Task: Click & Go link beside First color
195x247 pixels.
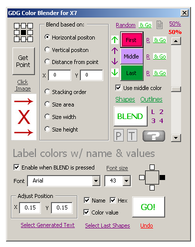Action: click(160, 40)
